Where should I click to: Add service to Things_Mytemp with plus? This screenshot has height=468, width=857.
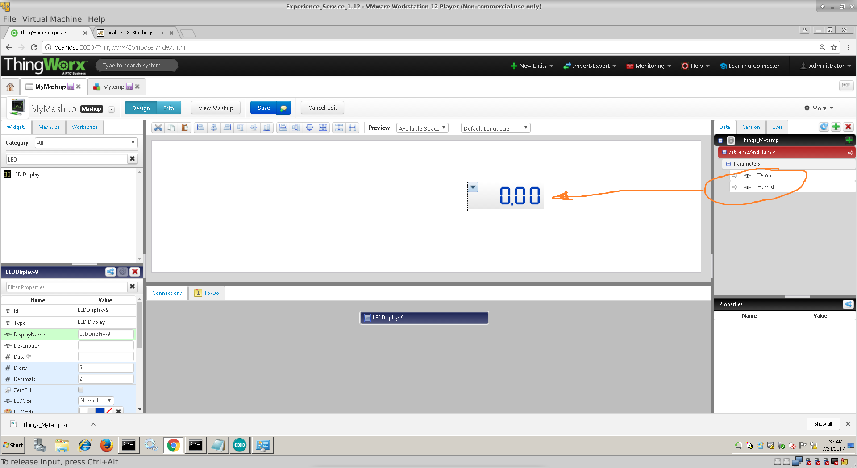pos(849,140)
